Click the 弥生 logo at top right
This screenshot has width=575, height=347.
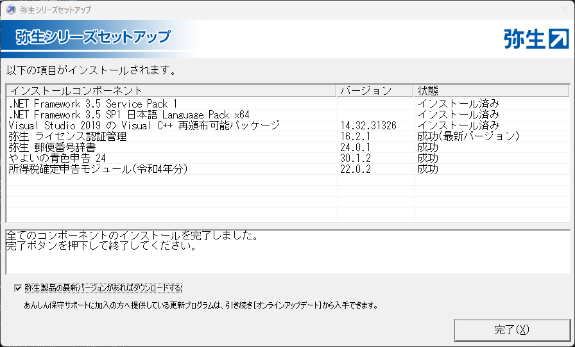pos(536,38)
